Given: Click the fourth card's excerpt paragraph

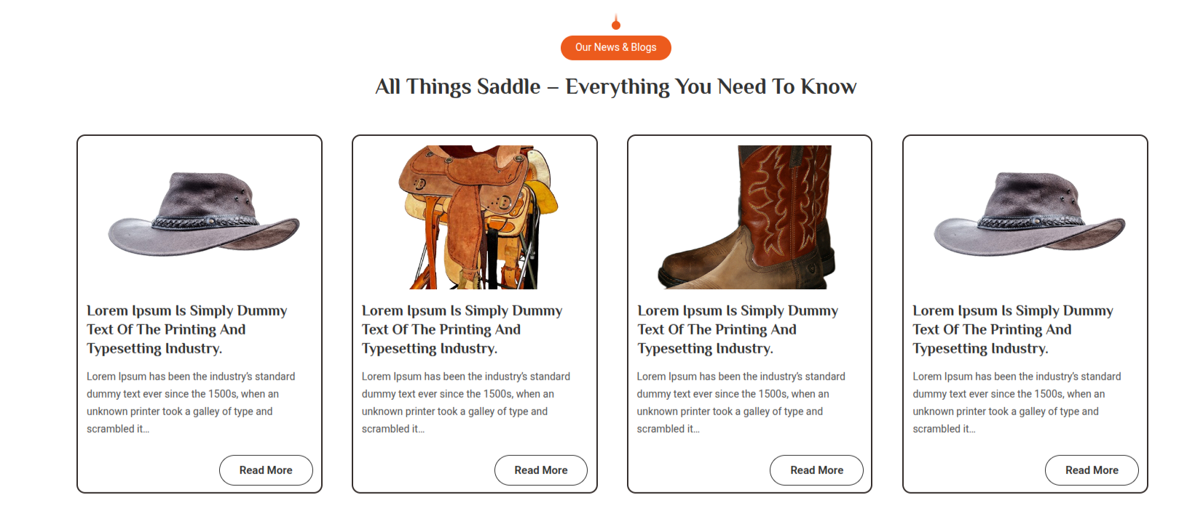Looking at the screenshot, I should (x=1017, y=403).
